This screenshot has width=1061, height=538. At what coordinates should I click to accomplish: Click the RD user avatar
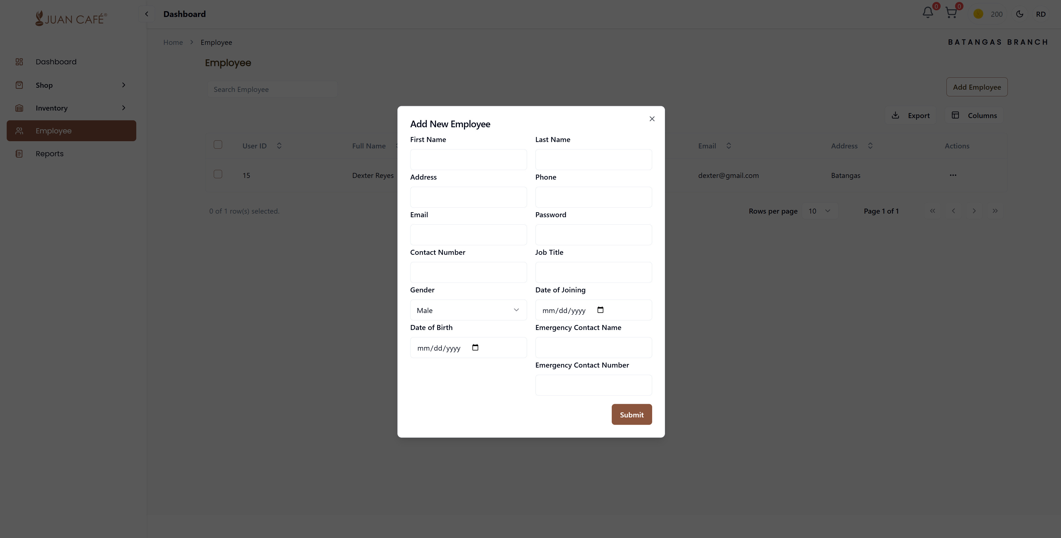1040,14
